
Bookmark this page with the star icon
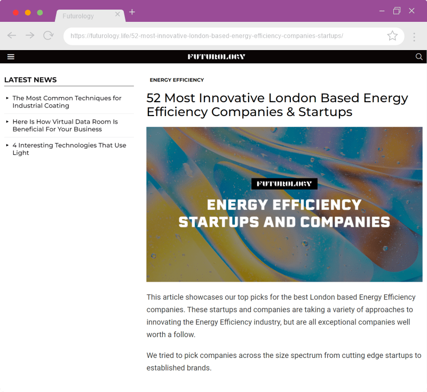point(392,36)
